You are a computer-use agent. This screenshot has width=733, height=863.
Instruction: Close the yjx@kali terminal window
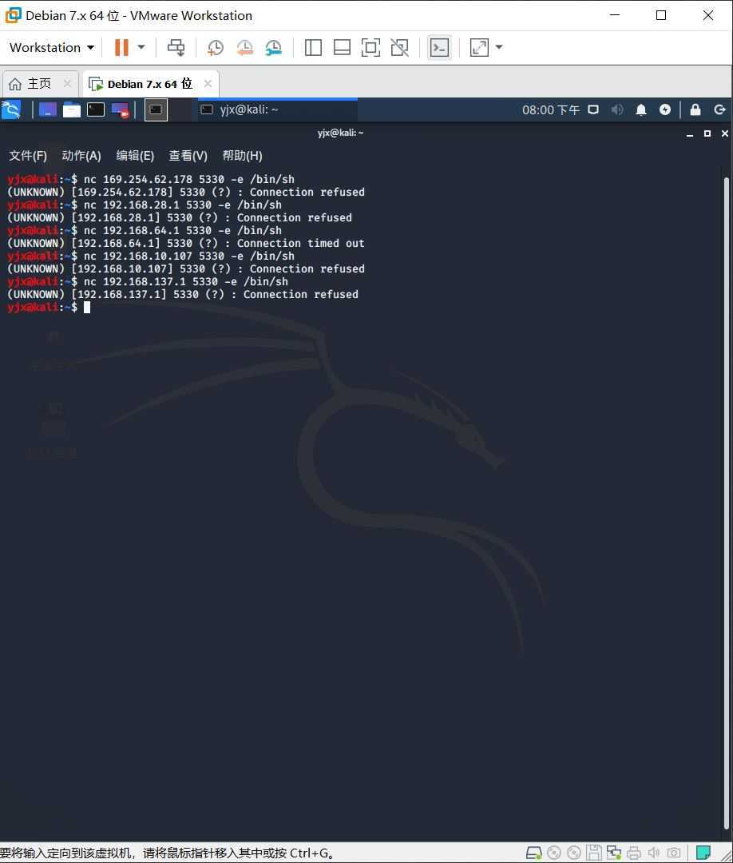pyautogui.click(x=725, y=133)
